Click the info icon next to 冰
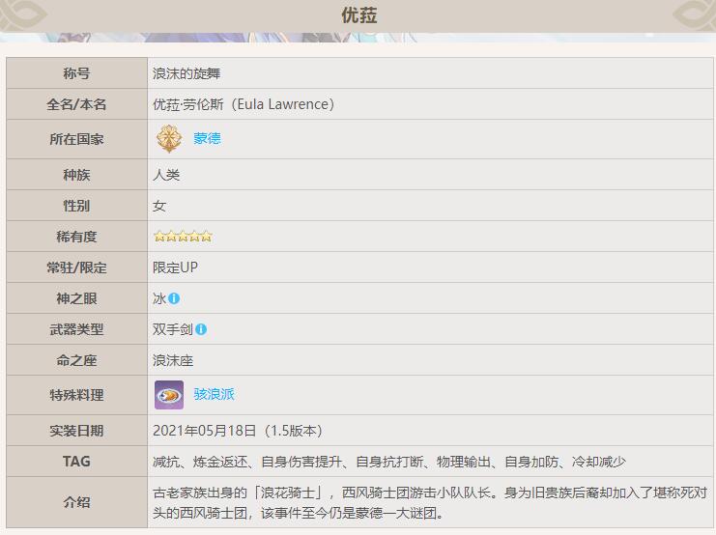Image resolution: width=716 pixels, height=535 pixels. point(174,298)
